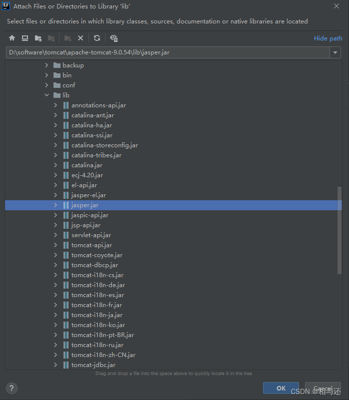349x400 pixels.
Task: Click the Hide path link
Action: (x=328, y=38)
